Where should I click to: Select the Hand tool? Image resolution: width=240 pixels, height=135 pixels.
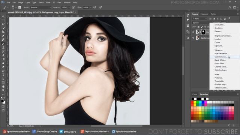3,87
